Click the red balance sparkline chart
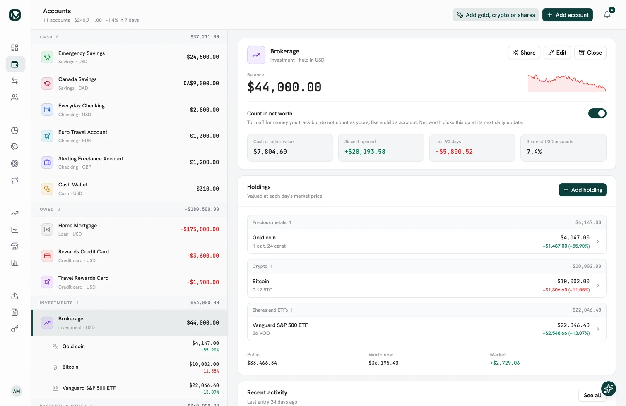The width and height of the screenshot is (626, 406). pos(567,83)
